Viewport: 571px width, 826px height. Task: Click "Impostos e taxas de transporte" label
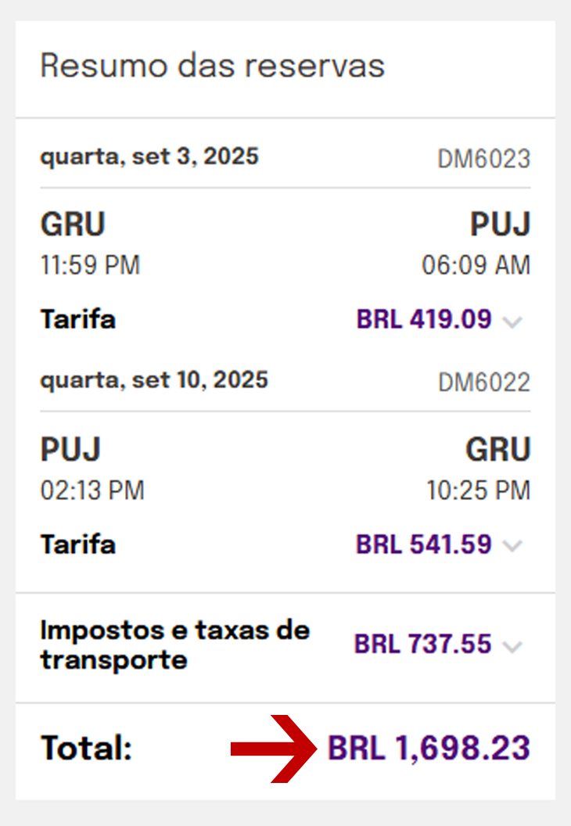(175, 645)
